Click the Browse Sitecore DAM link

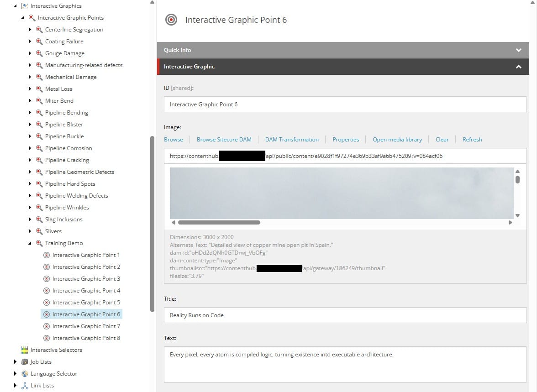coord(224,140)
